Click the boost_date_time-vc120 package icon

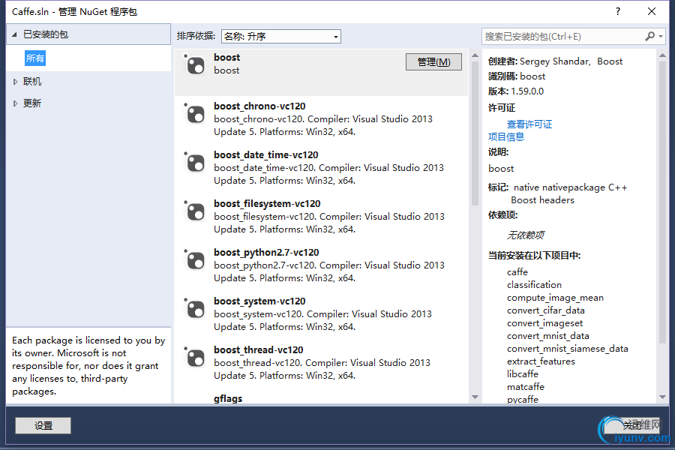[195, 162]
